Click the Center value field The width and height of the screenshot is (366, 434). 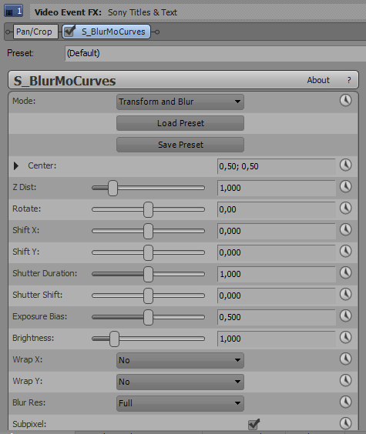pos(276,166)
